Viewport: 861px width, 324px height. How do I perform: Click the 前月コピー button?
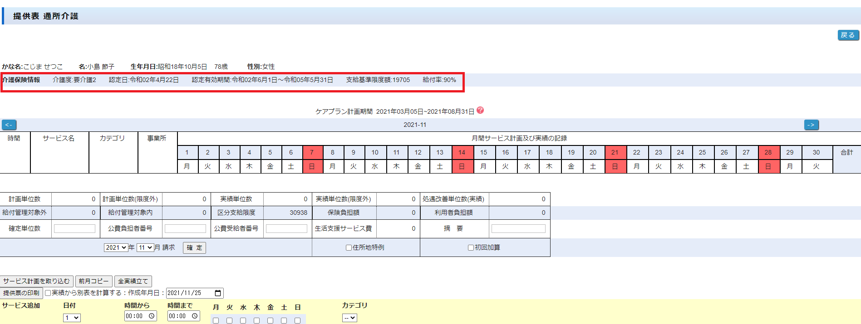(94, 281)
